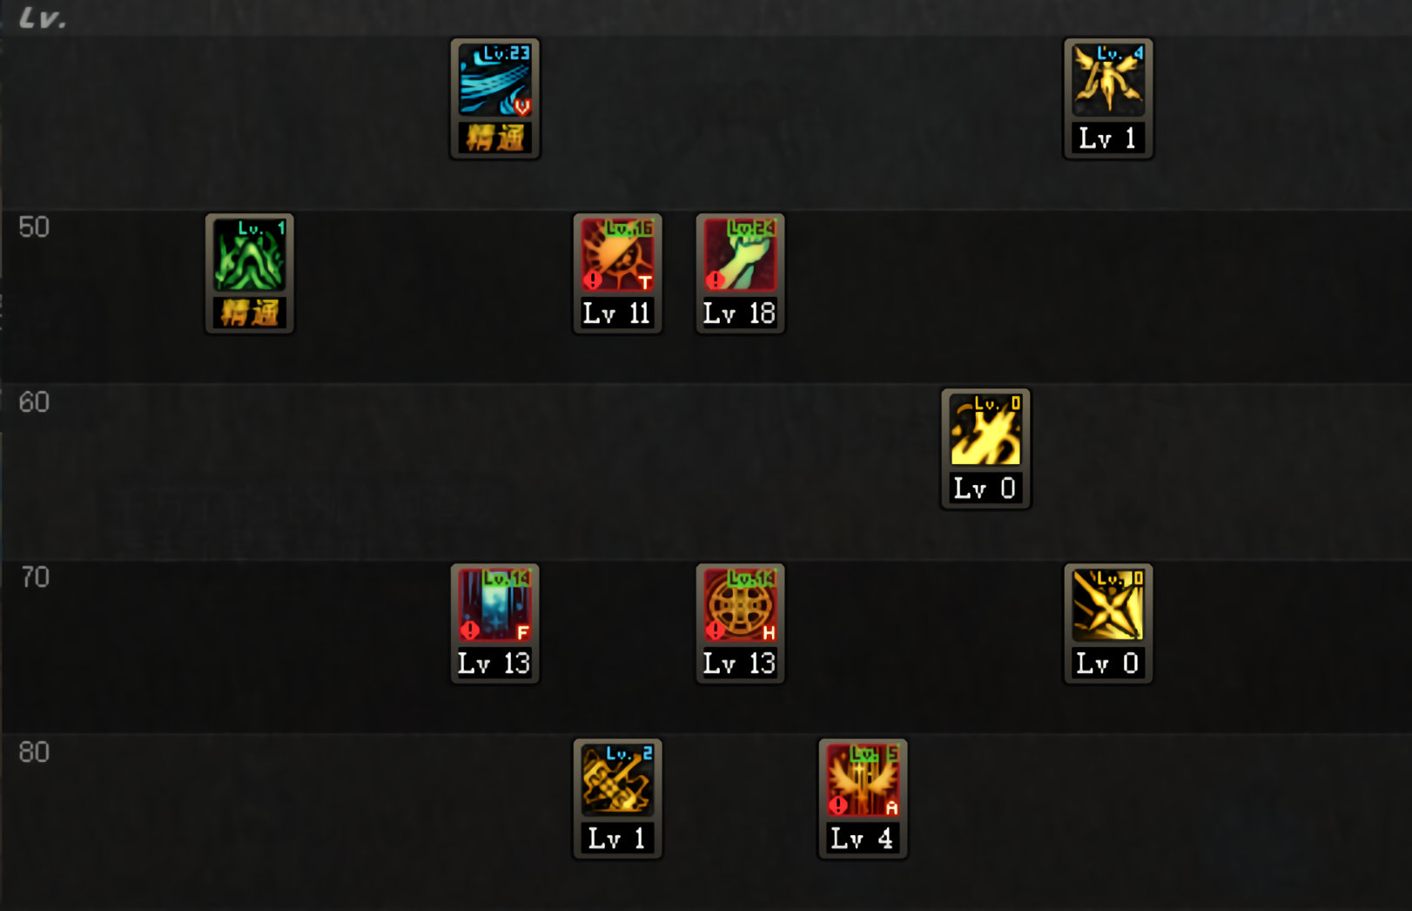Select the blue pillar skill marked F
This screenshot has height=911, width=1412.
(x=494, y=605)
